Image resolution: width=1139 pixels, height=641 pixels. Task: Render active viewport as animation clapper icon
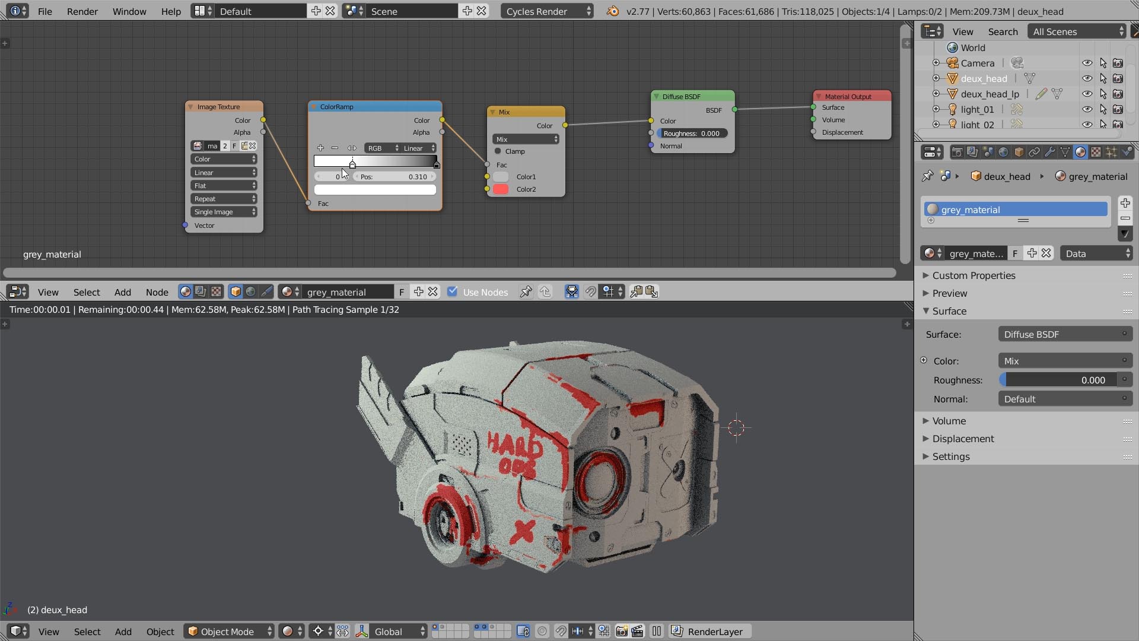[637, 632]
